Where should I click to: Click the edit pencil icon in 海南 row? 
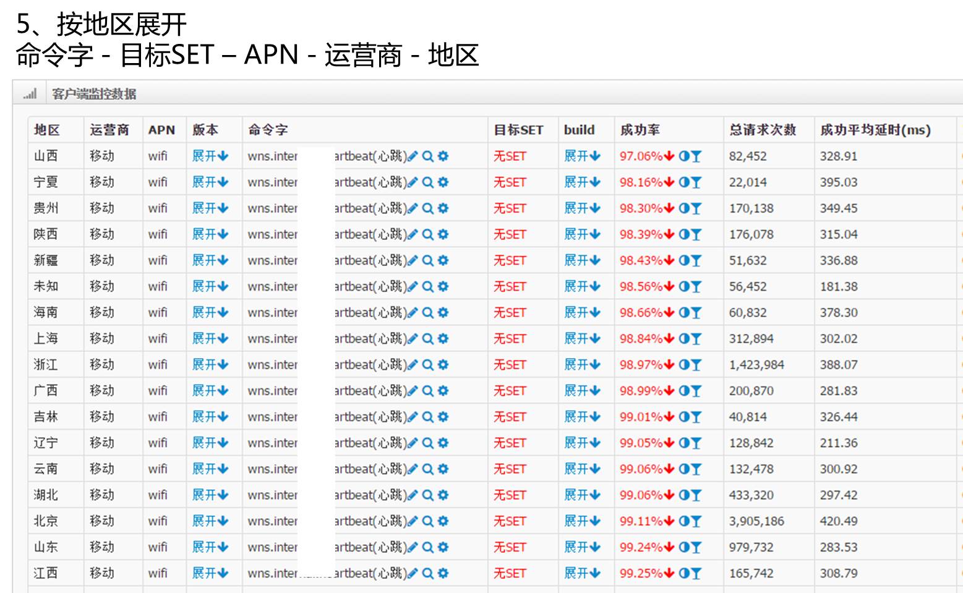tap(413, 313)
